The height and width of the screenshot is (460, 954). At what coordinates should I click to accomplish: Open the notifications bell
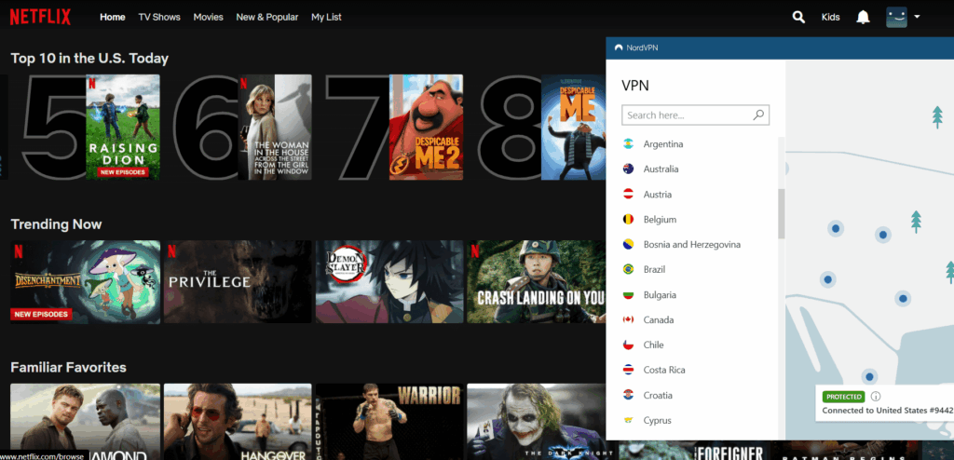coord(864,17)
